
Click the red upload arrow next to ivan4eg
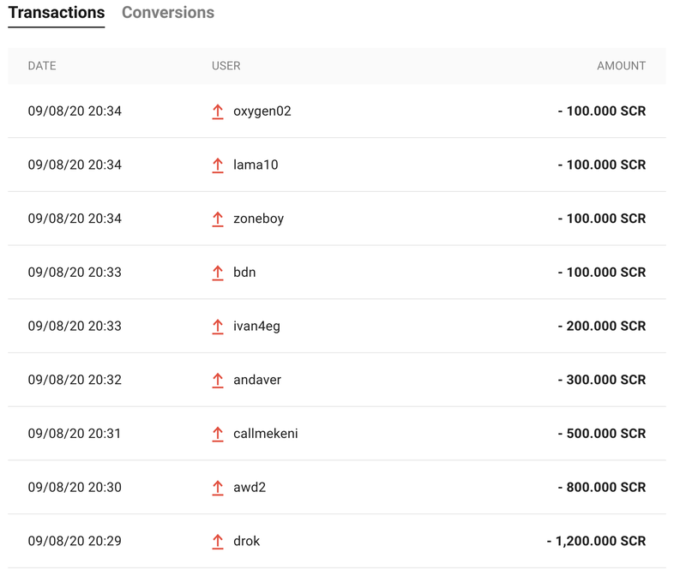(218, 327)
